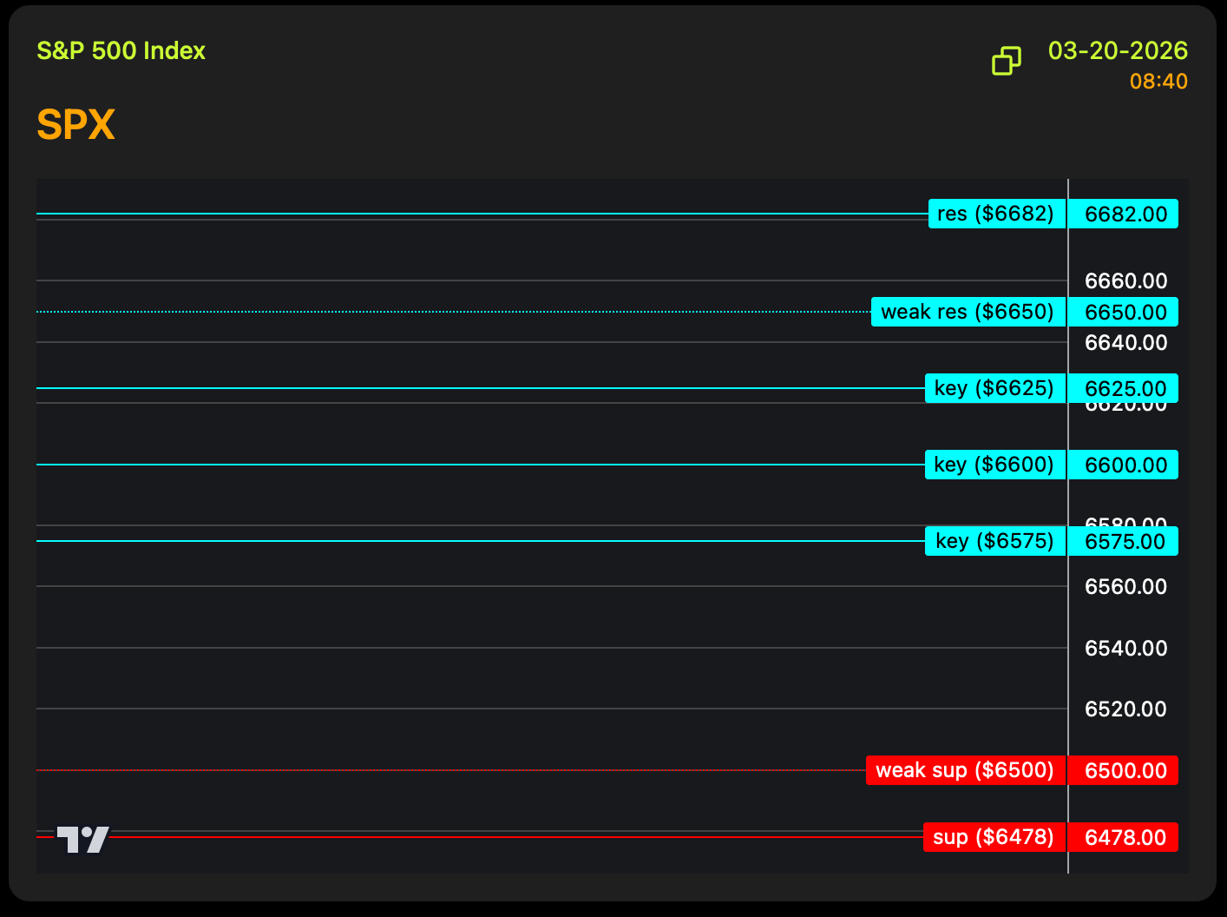
Task: Select the res ($6682) level label
Action: click(x=996, y=214)
